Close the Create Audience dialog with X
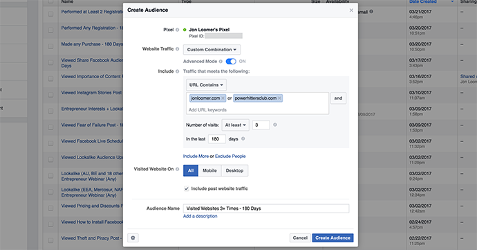Viewport: 477px width, 250px height. tap(351, 10)
